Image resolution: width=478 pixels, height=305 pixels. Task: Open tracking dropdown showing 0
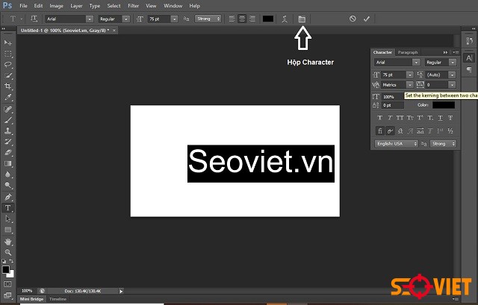(x=452, y=84)
